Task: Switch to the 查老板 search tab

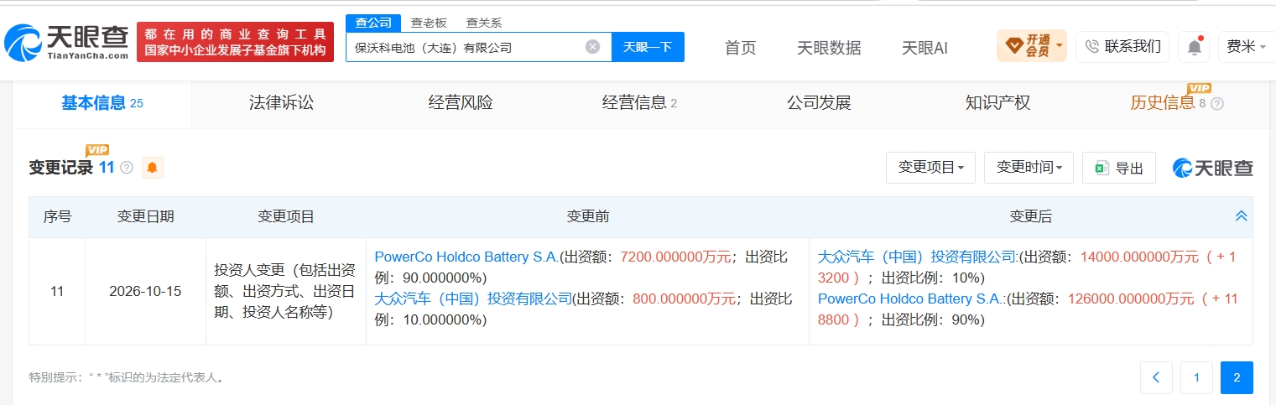Action: click(x=429, y=23)
